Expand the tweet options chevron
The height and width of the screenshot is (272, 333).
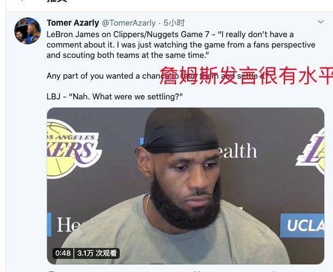(320, 22)
